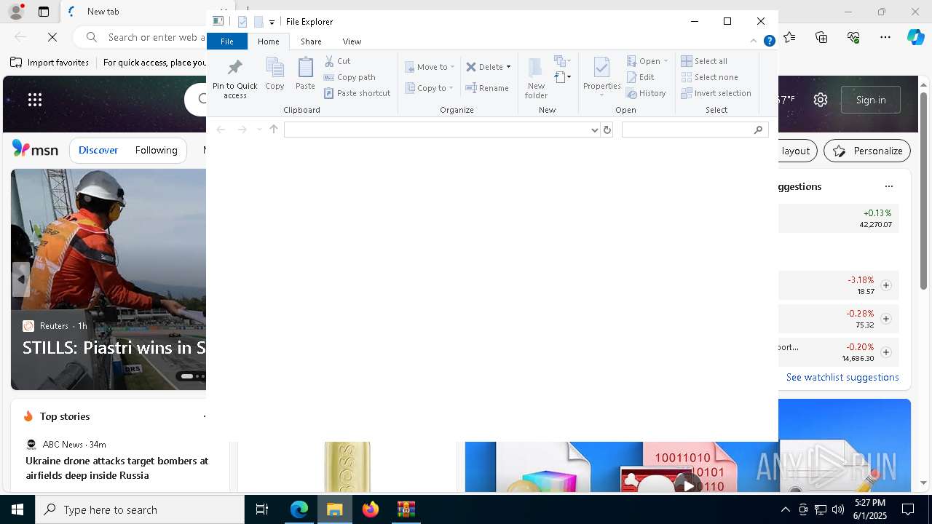Open the Ukraine drone attacks headline
Viewport: 932px width, 524px height.
pyautogui.click(x=116, y=468)
